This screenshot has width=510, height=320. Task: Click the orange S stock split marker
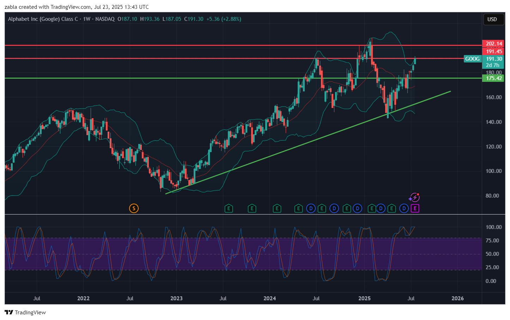pos(134,209)
